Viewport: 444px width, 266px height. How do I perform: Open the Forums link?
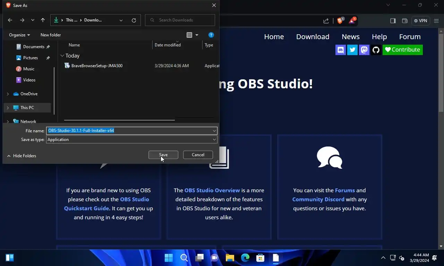[x=345, y=190]
